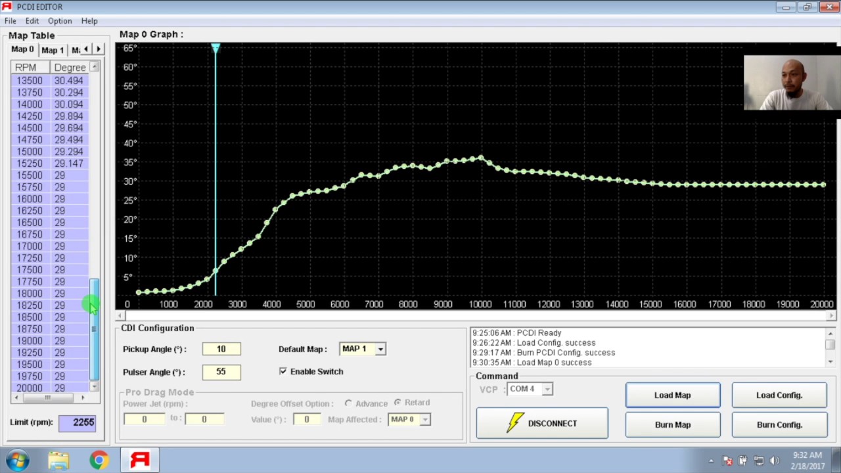Open the Default Map dropdown
Viewport: 841px width, 473px height.
point(380,349)
